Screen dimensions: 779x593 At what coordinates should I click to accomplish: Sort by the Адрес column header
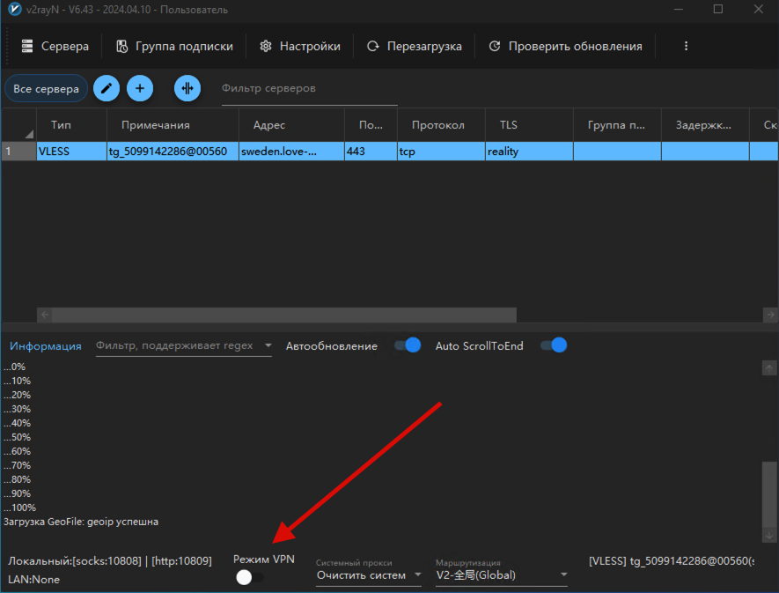coord(291,125)
